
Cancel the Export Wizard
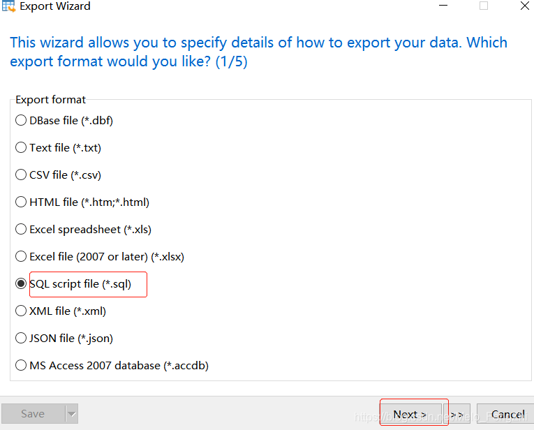505,414
